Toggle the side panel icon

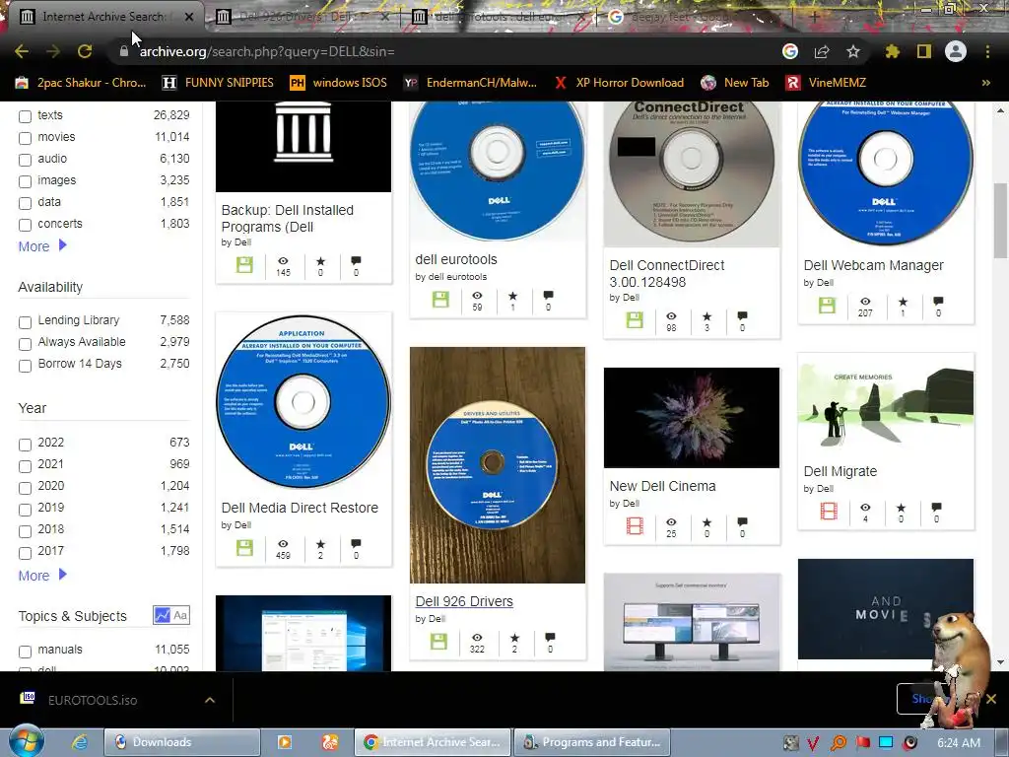(924, 51)
